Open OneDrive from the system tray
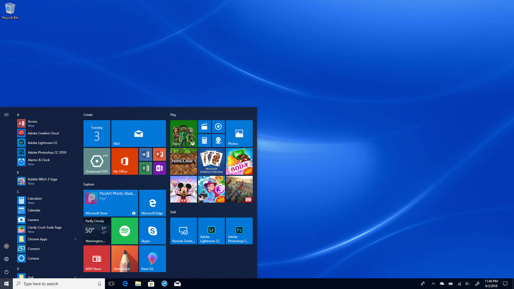Image resolution: width=514 pixels, height=289 pixels. [442, 284]
